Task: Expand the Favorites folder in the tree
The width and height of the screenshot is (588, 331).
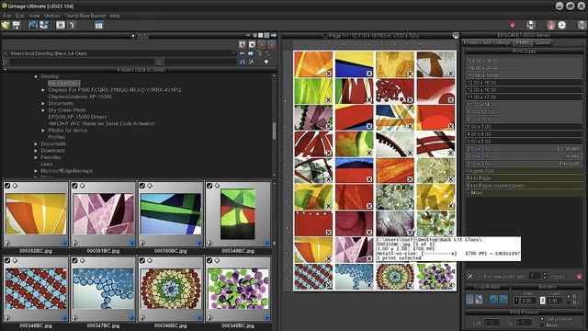Action: (x=36, y=157)
